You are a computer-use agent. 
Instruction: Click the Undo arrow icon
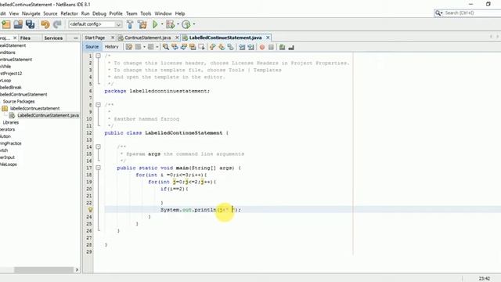point(45,24)
